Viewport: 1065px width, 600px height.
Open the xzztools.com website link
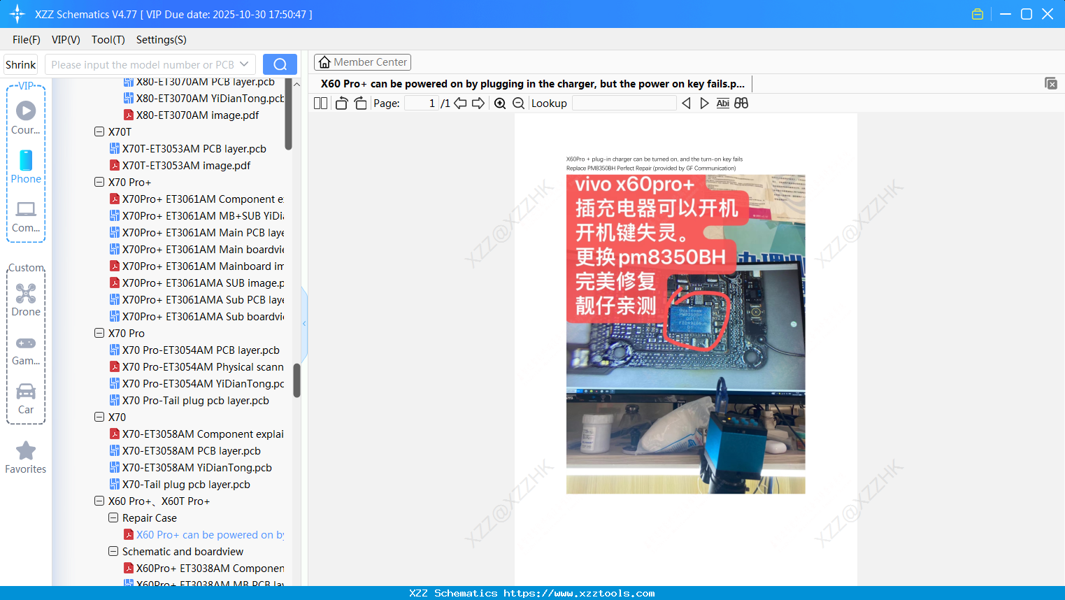pyautogui.click(x=579, y=593)
